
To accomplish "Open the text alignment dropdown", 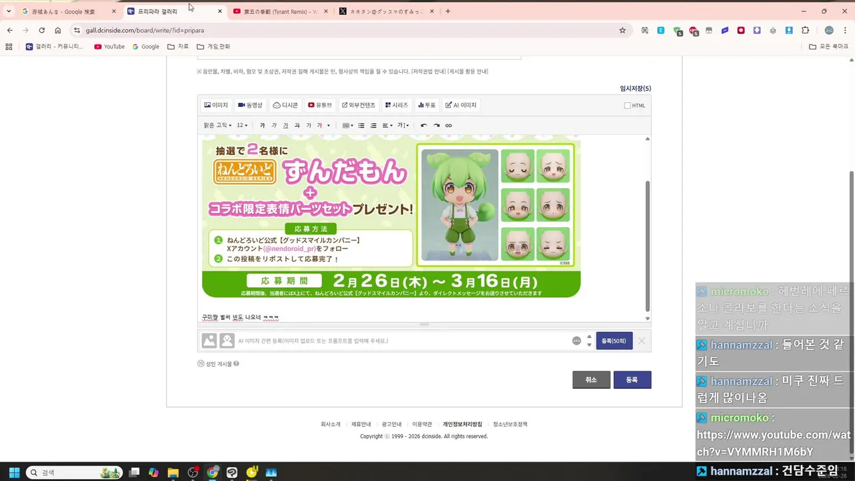I will pyautogui.click(x=387, y=126).
